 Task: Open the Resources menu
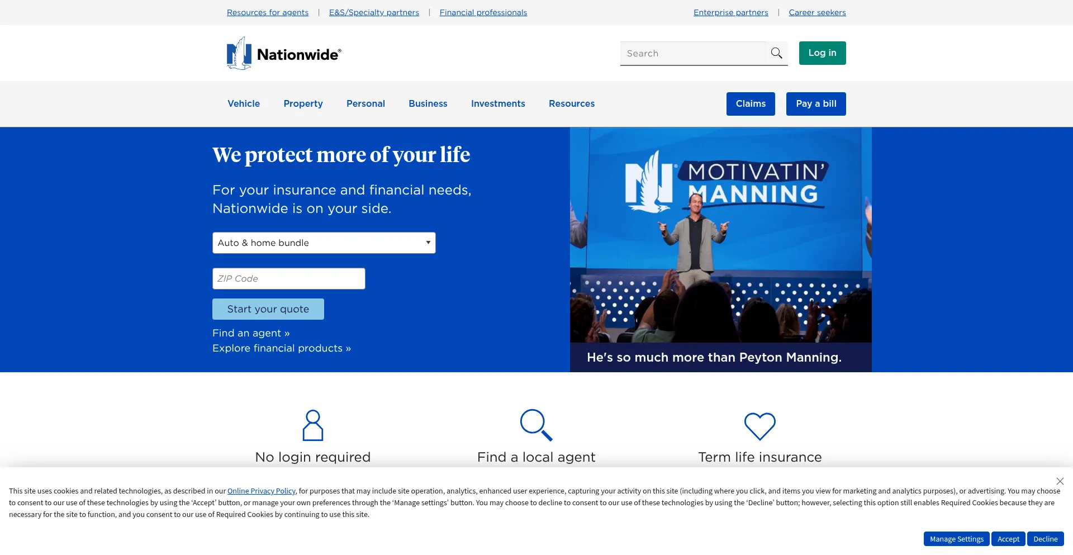(x=572, y=104)
